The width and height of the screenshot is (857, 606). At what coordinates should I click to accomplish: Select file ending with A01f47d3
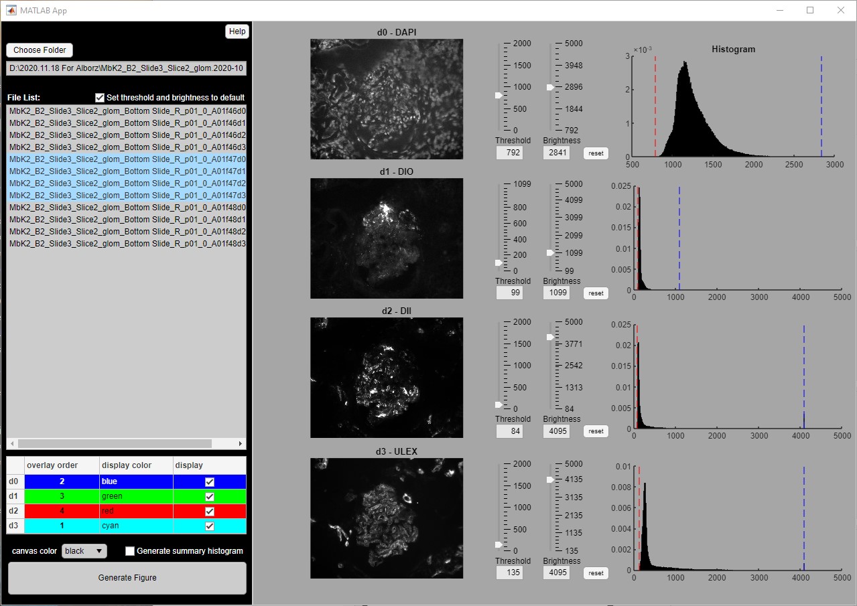127,196
